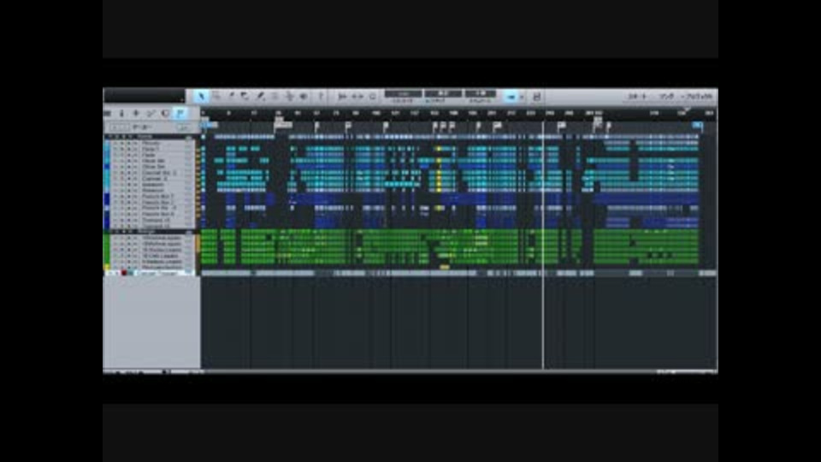Select the Listen tool
The image size is (821, 462).
click(x=304, y=97)
